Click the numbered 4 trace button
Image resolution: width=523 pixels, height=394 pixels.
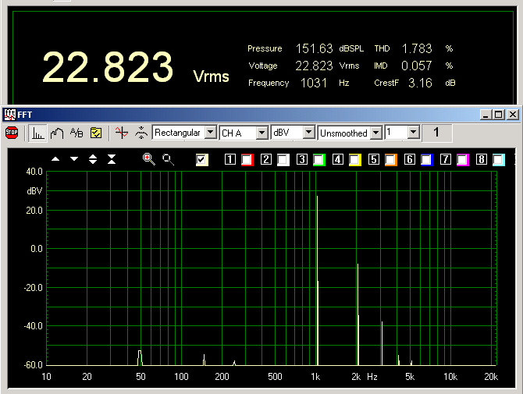pyautogui.click(x=338, y=160)
